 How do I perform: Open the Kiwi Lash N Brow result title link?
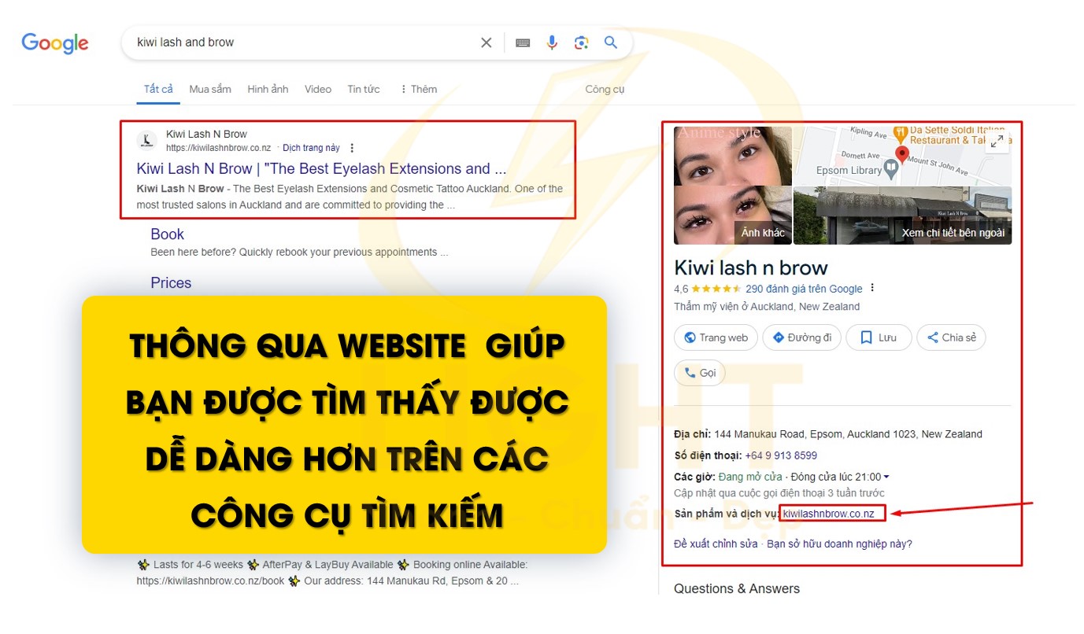coord(321,168)
